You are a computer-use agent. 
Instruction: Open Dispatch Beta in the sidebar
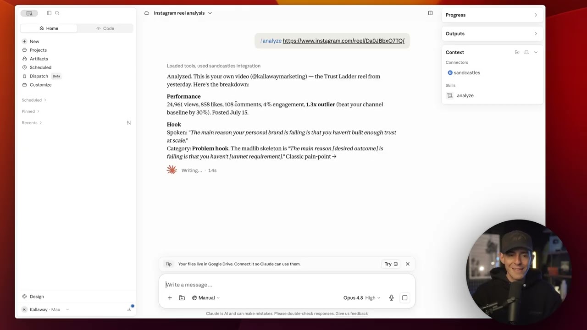pos(41,76)
